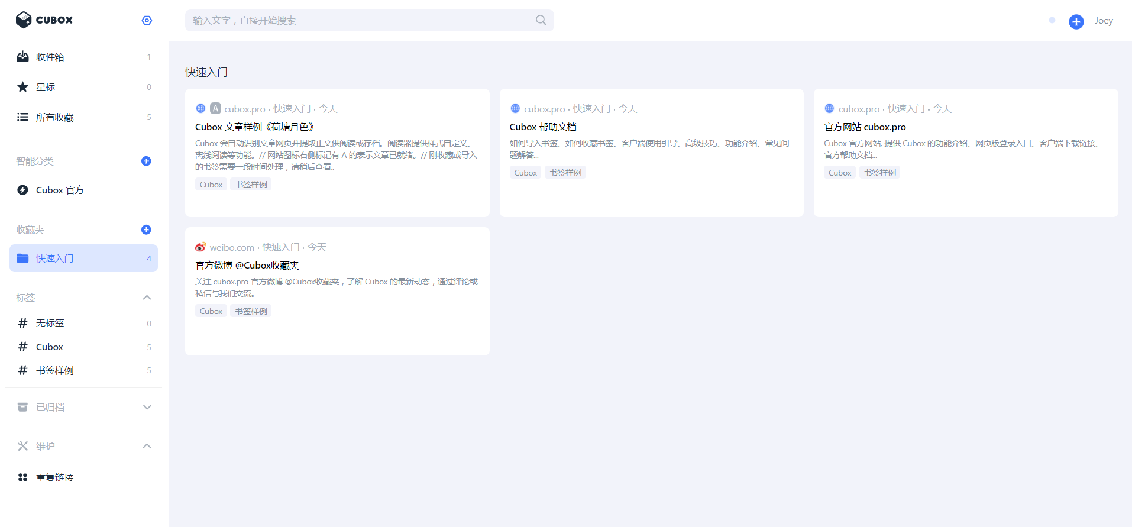Click the 书签样例 chip on 官方微博 card
The height and width of the screenshot is (527, 1132).
point(251,311)
